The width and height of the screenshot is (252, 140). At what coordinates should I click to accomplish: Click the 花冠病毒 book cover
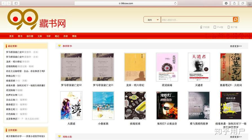click(x=167, y=67)
